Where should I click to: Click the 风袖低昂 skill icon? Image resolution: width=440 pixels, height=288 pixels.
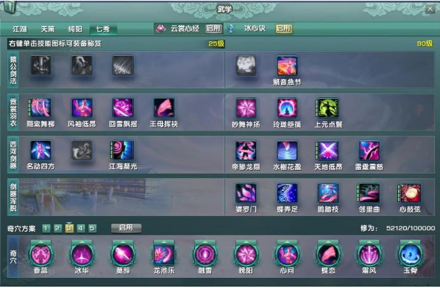(82, 108)
